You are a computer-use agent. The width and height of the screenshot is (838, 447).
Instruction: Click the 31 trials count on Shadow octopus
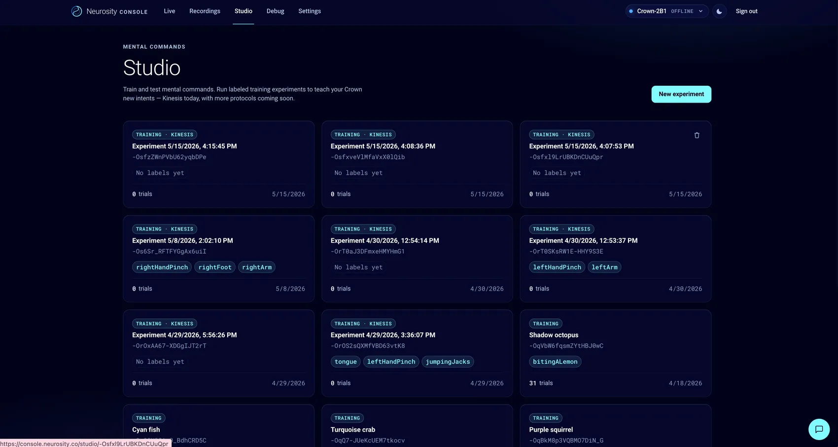coord(541,383)
